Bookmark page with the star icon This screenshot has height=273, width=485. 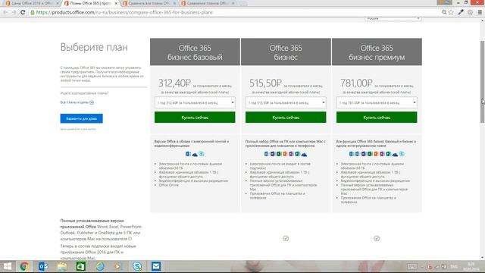pos(451,12)
